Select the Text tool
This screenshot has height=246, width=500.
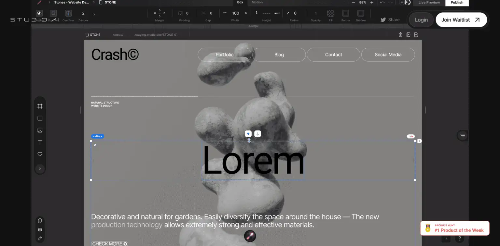coord(40,142)
